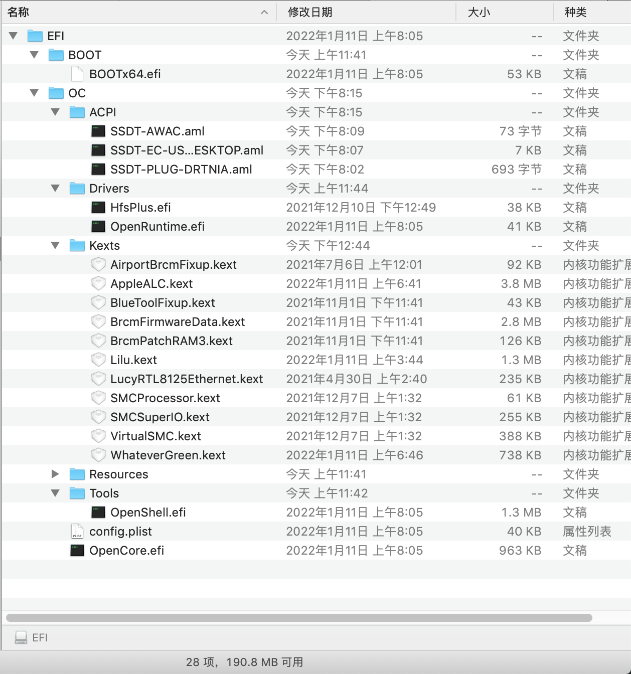The width and height of the screenshot is (631, 674).
Task: Collapse the Tools folder
Action: point(55,493)
